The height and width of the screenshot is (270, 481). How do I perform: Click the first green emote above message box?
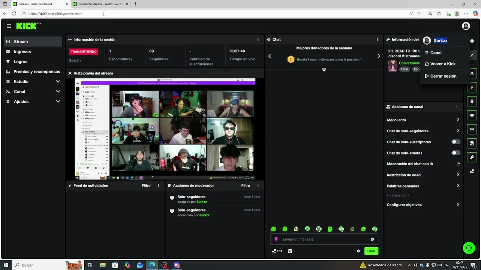pos(274,229)
